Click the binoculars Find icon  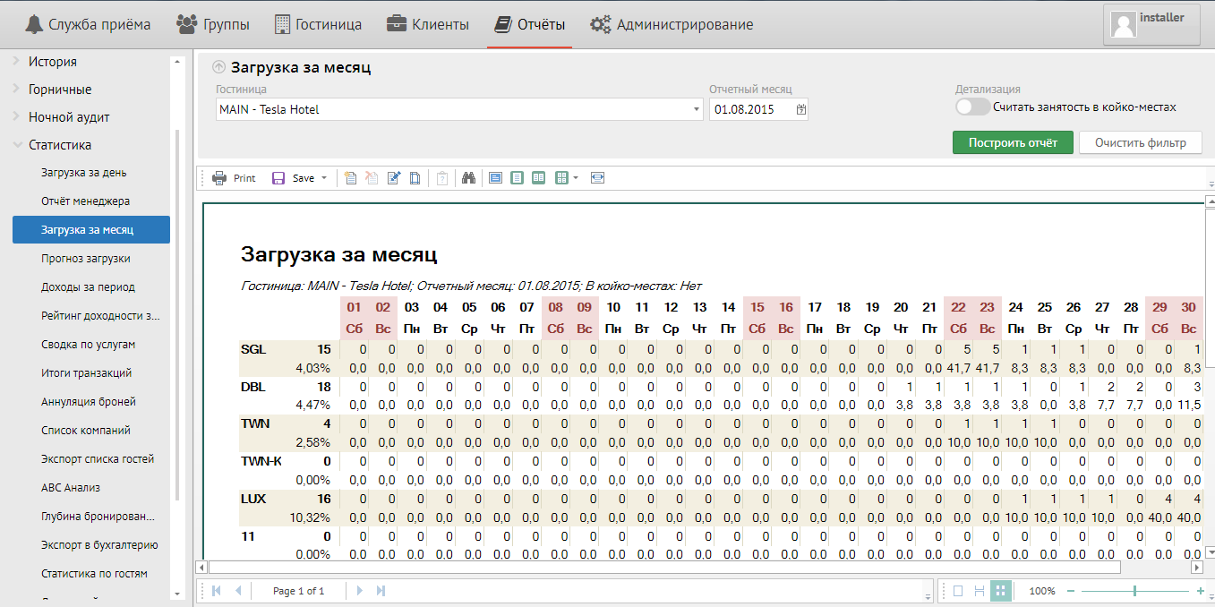pos(468,178)
